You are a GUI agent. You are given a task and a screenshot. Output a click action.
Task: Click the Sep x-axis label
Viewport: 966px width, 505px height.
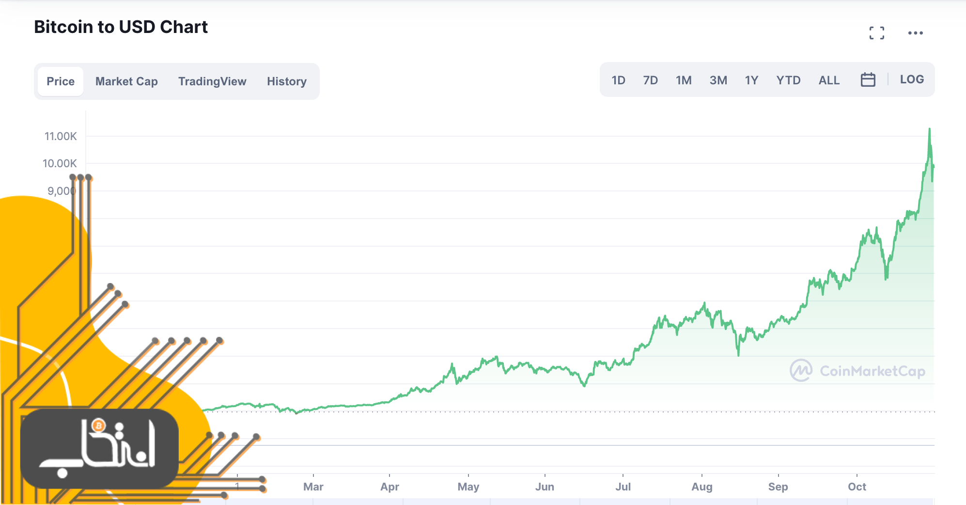point(778,487)
